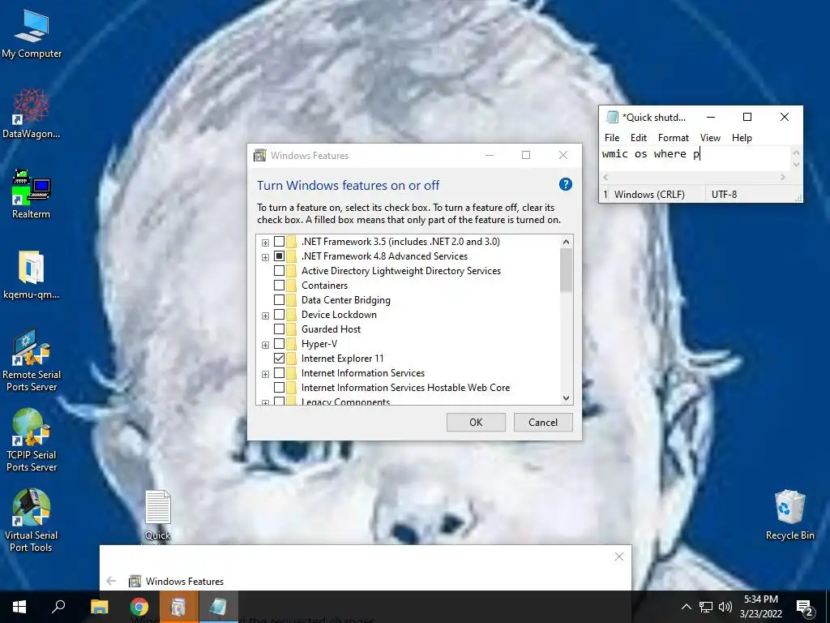Click the features list scrollbar thumb
Image resolution: width=830 pixels, height=623 pixels.
click(x=566, y=270)
